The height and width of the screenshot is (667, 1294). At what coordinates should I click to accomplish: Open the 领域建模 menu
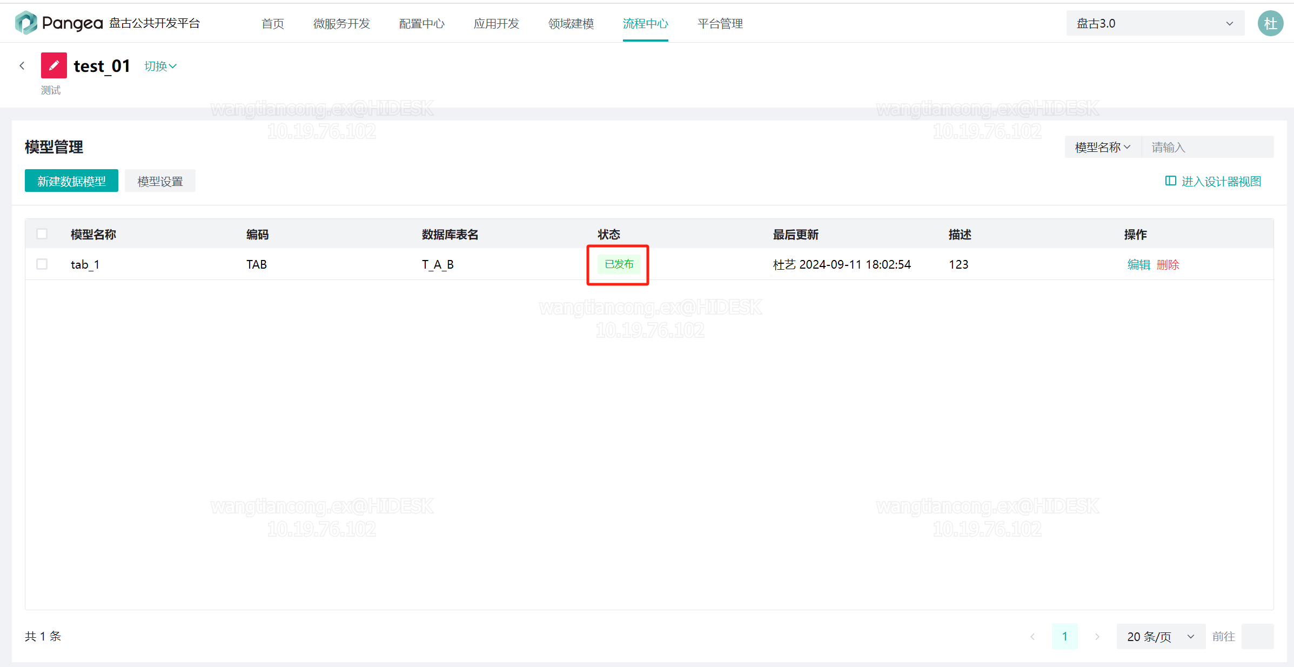coord(571,24)
